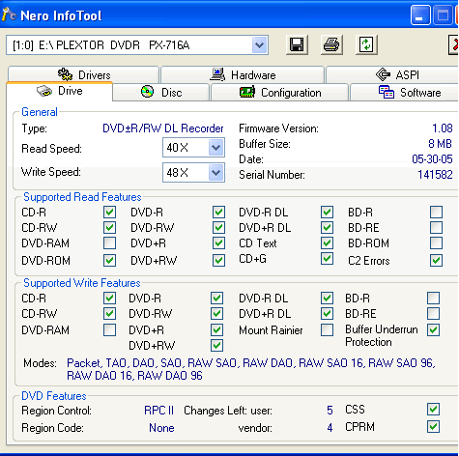Select the Drive tab

click(x=59, y=91)
